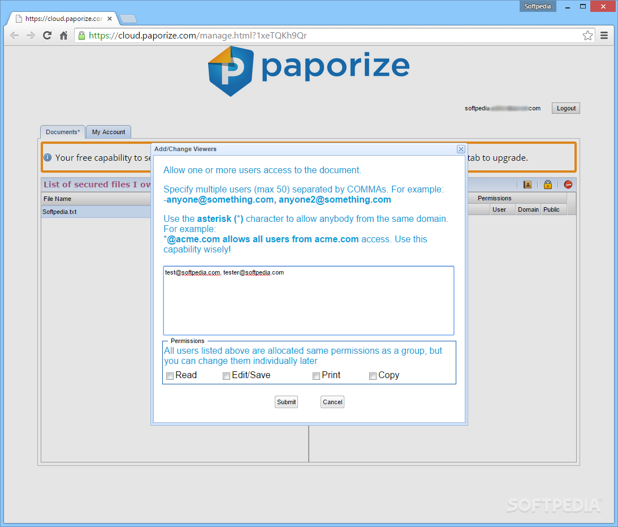The width and height of the screenshot is (618, 527).
Task: Go to the browser home icon
Action: pyautogui.click(x=63, y=36)
